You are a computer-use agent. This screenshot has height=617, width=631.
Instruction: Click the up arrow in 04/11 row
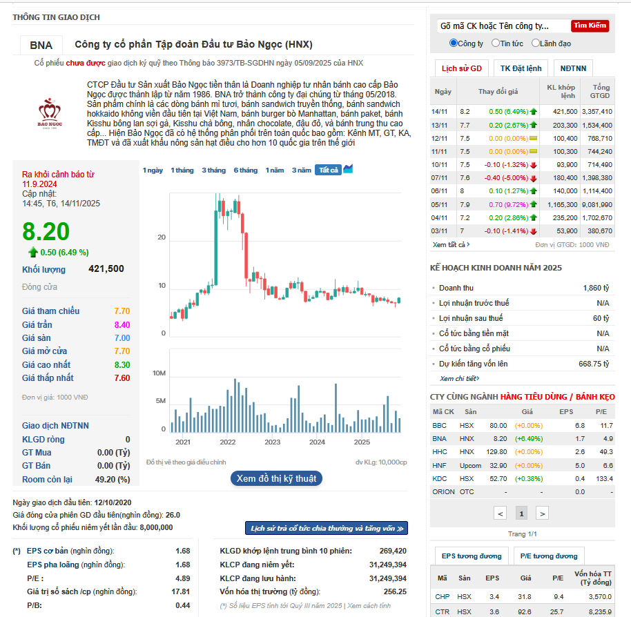533,217
